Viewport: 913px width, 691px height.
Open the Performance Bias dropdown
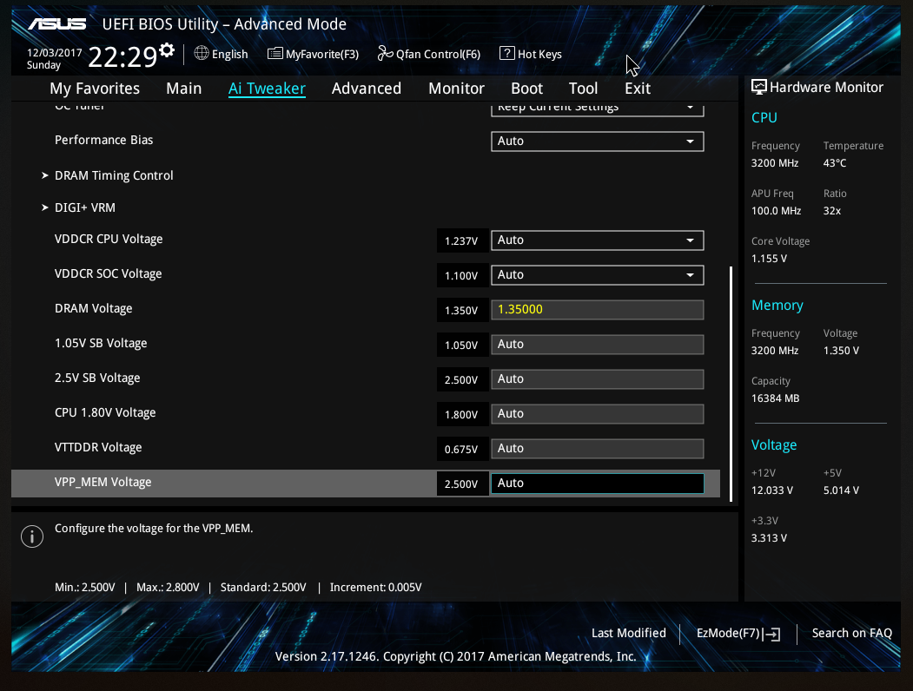point(598,141)
